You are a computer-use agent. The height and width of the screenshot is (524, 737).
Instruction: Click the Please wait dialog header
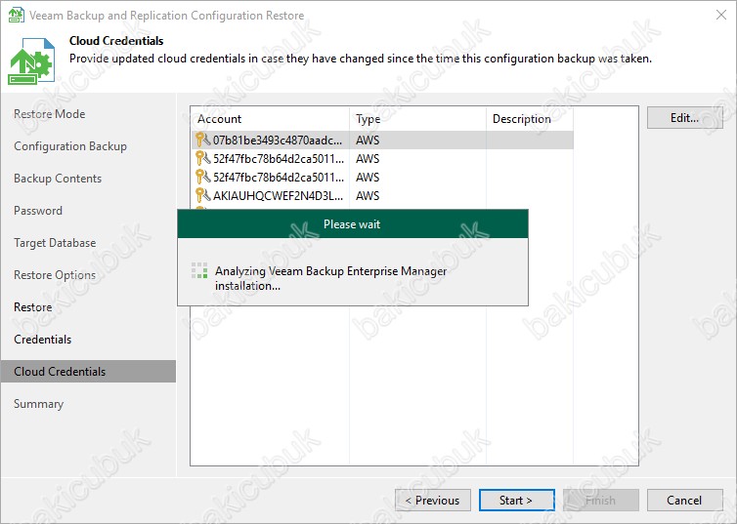(x=353, y=224)
